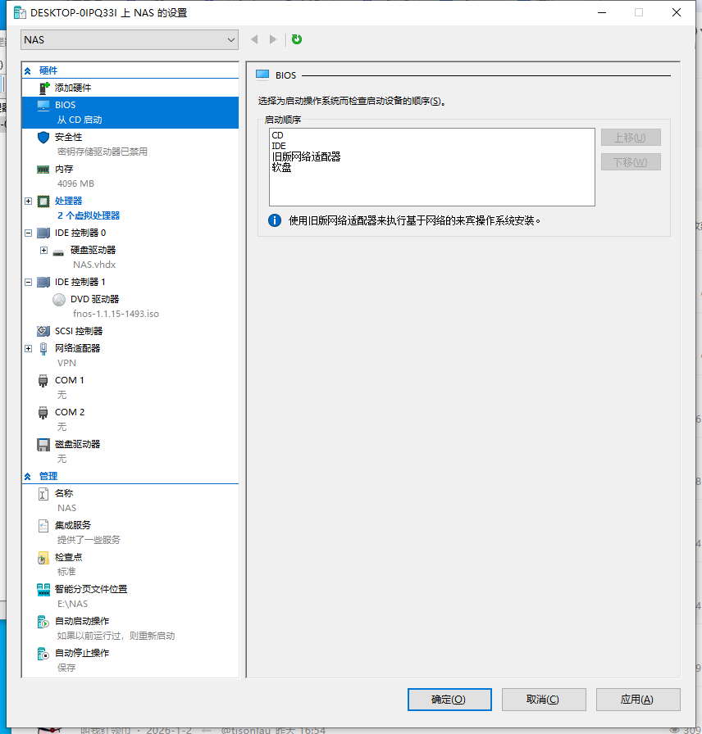Collapse the IDE 控制器 0 node

click(x=28, y=233)
